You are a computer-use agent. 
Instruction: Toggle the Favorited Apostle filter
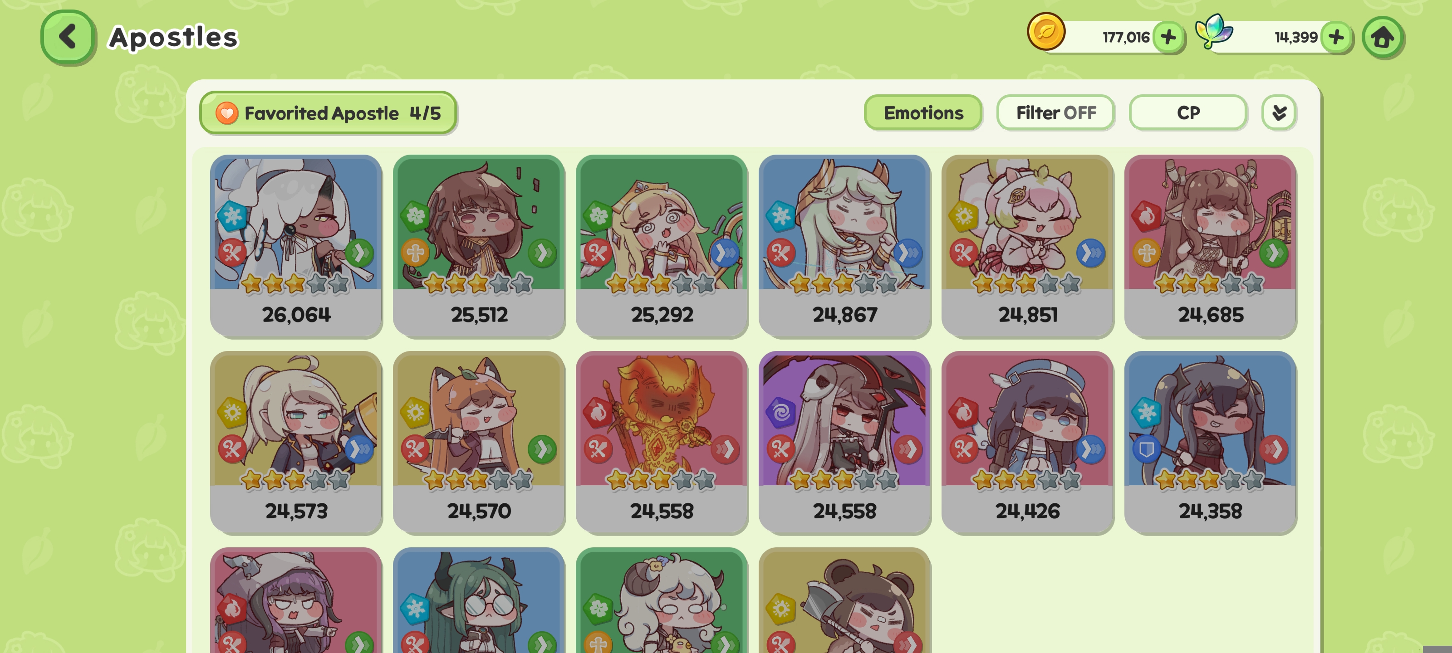pyautogui.click(x=328, y=113)
